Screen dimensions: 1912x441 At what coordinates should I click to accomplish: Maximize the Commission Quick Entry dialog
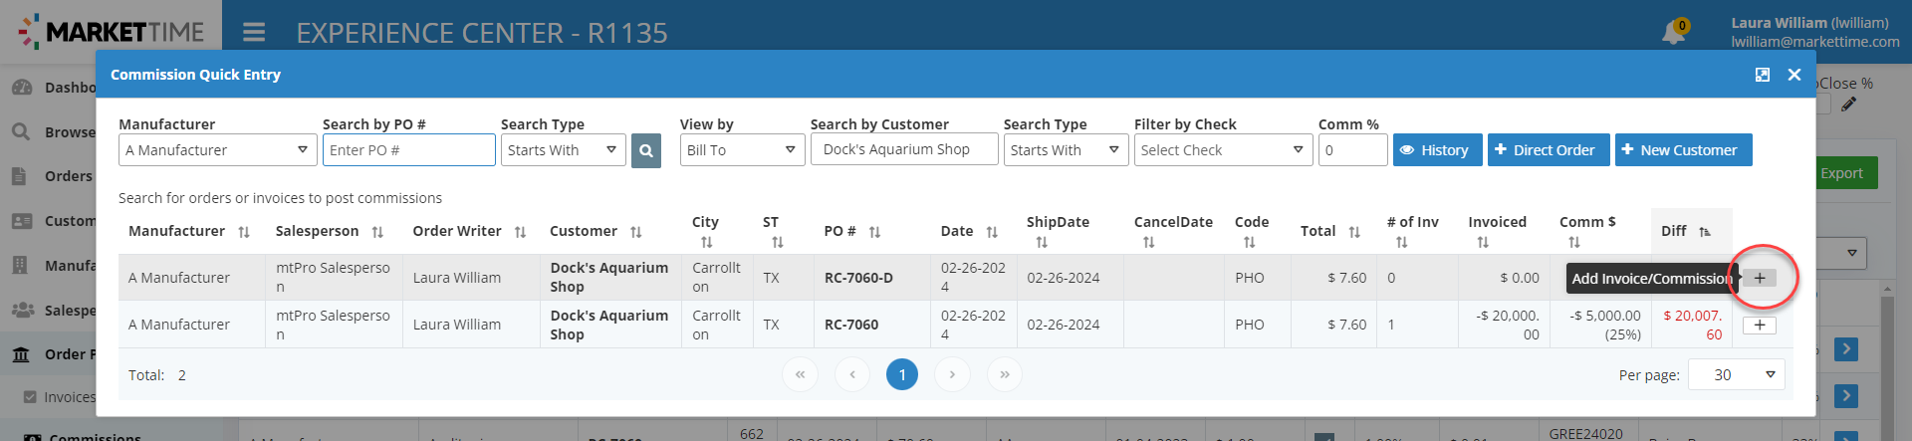[1762, 75]
